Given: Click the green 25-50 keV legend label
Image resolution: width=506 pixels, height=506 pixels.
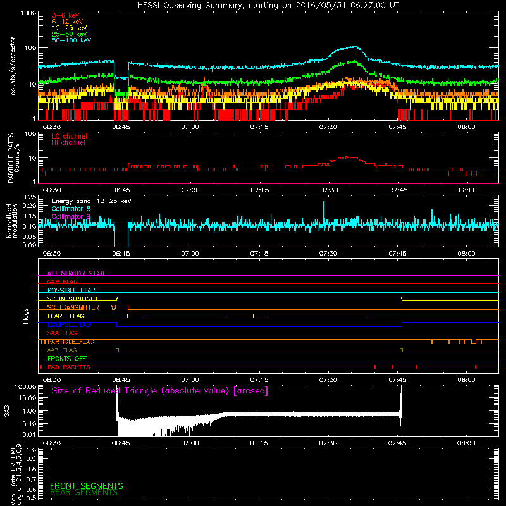Looking at the screenshot, I should click(x=70, y=34).
